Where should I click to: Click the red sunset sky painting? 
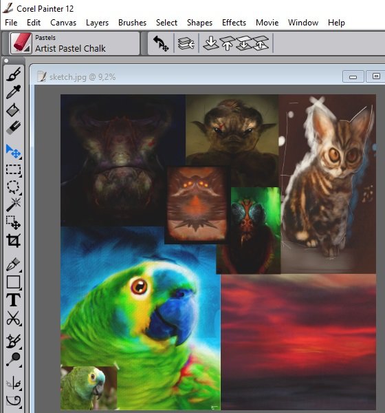[x=298, y=342]
